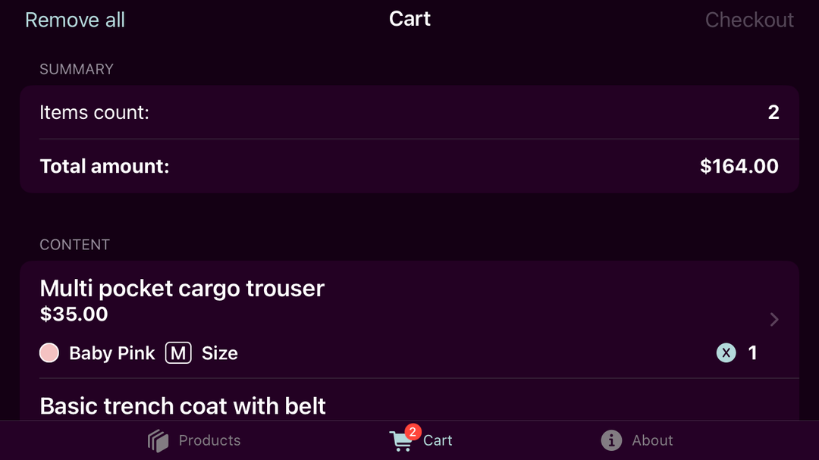Tap Remove all
819x460 pixels.
[74, 20]
